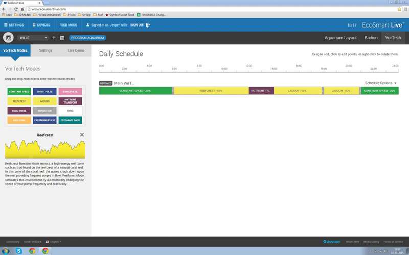Activate Feed Mode
409x255 pixels.
click(69, 24)
